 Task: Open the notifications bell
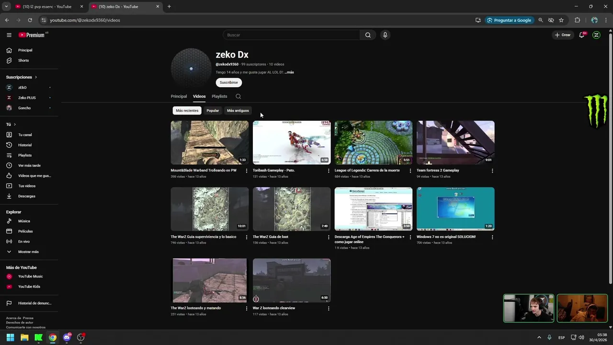click(x=582, y=35)
